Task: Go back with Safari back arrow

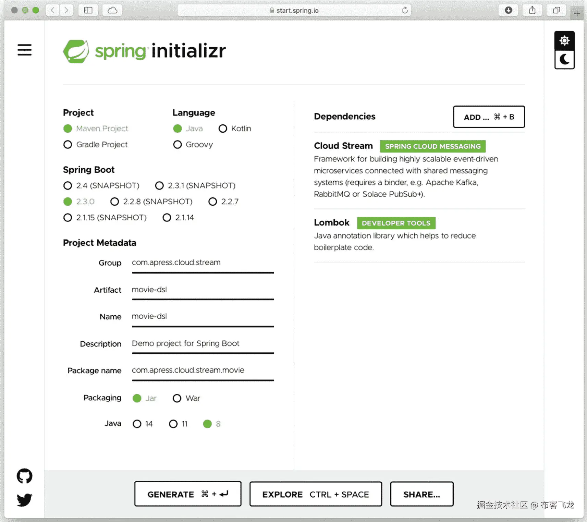Action: [x=52, y=10]
